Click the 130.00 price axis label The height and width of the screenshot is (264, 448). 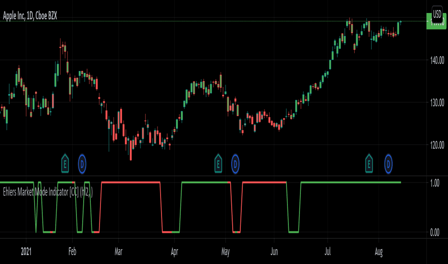[x=437, y=103]
